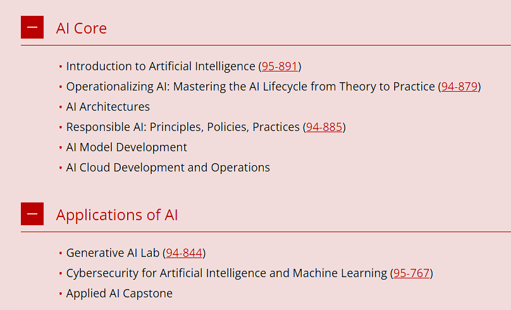Viewport: 511px width, 310px height.
Task: Click the Generative AI Lab text
Action: 113,253
